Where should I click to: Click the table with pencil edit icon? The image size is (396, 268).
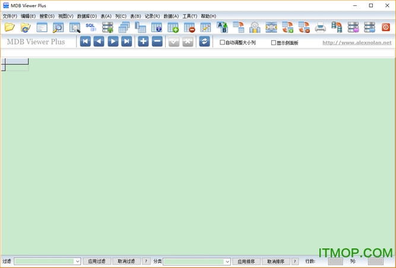click(205, 27)
